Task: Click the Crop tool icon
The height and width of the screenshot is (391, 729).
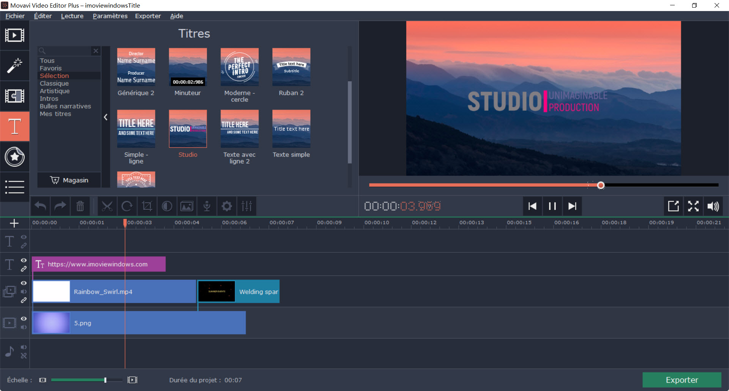Action: coord(147,207)
